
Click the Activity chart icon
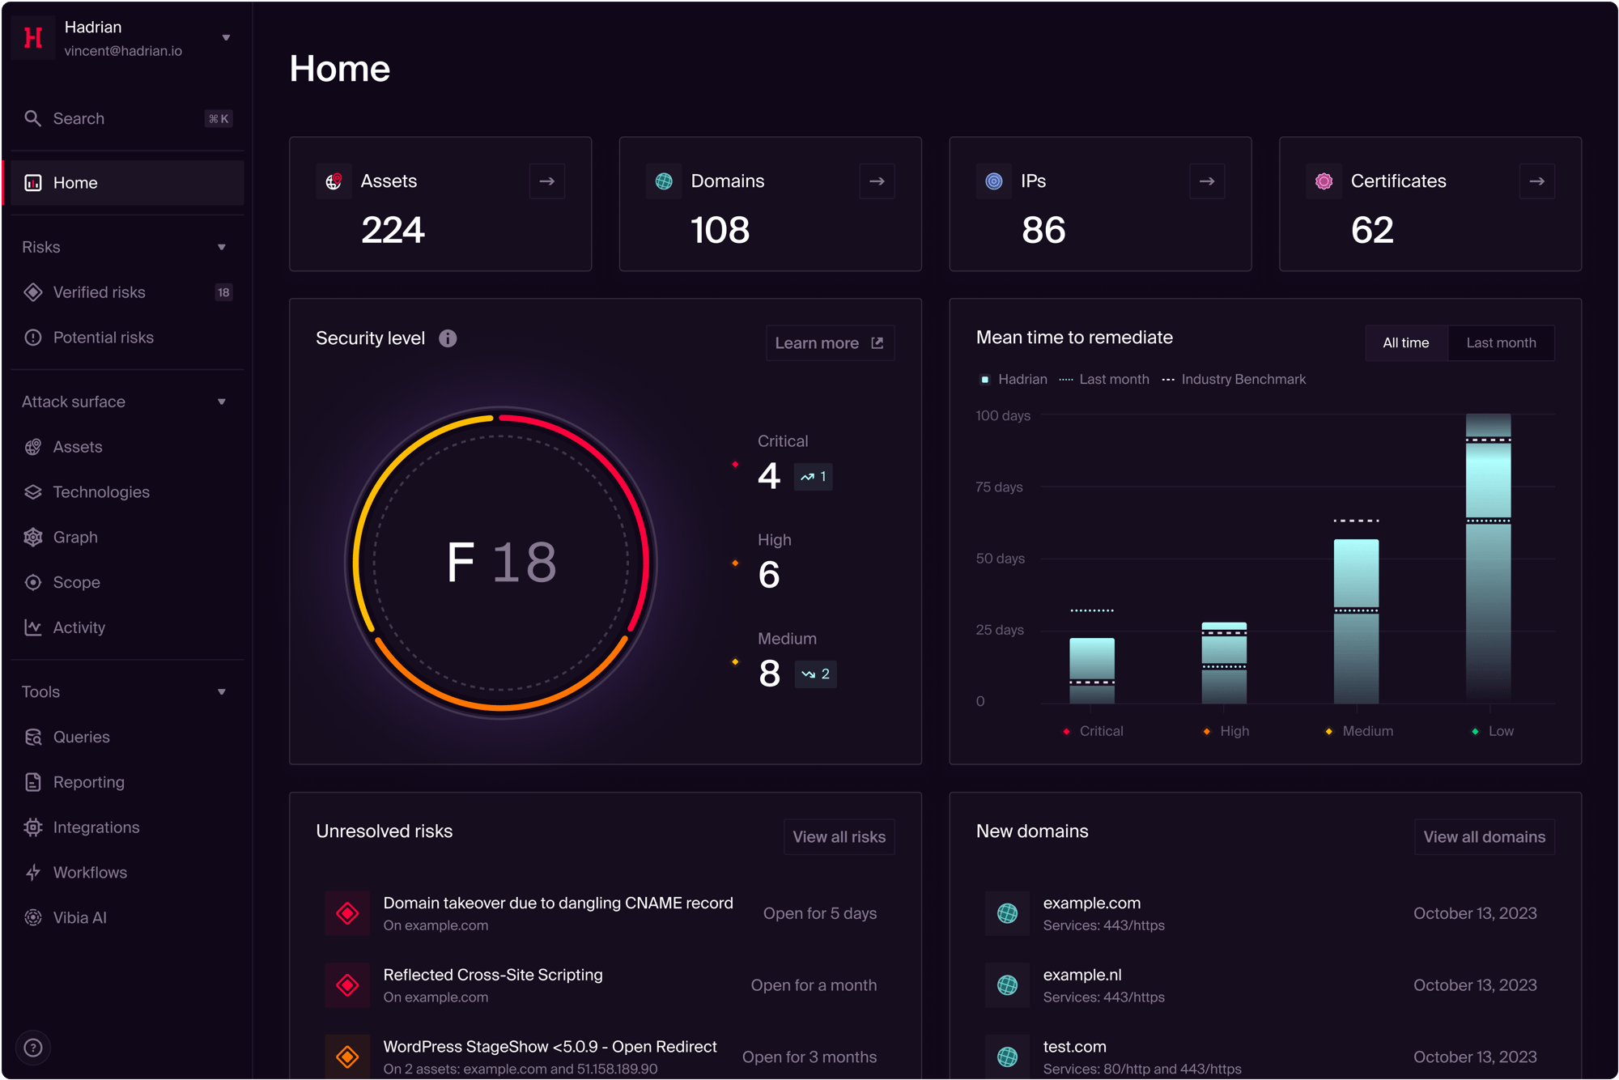[x=33, y=627]
